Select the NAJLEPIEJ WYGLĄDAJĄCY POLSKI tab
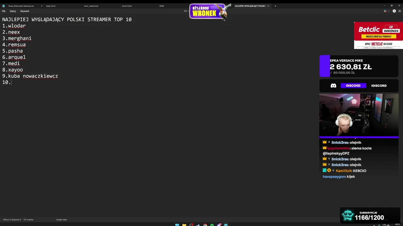Viewport: 403px width, 226px height. 250,6
